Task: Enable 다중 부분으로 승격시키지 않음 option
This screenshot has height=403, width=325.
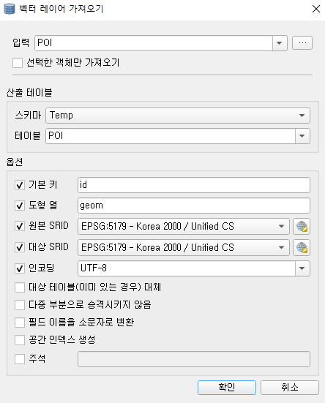Action: (x=20, y=305)
